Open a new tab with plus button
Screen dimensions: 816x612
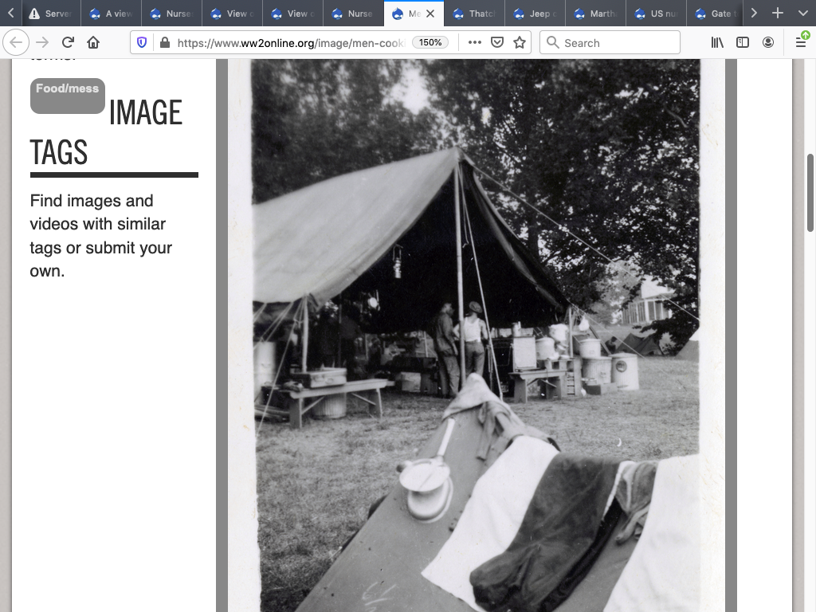pyautogui.click(x=778, y=14)
